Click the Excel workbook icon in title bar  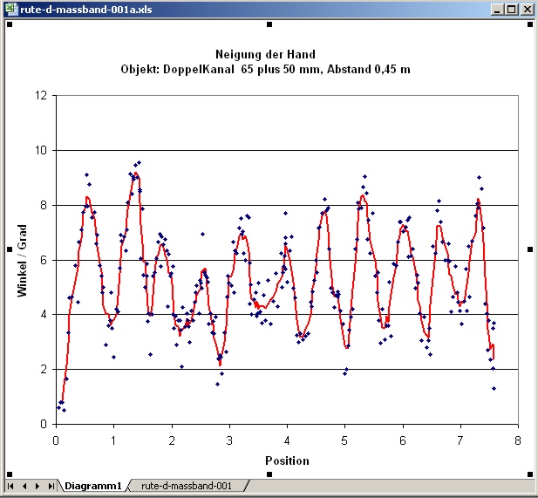click(10, 10)
